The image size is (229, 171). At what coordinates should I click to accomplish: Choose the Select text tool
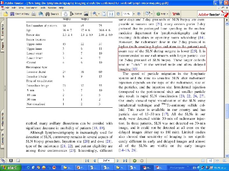pos(76,14)
